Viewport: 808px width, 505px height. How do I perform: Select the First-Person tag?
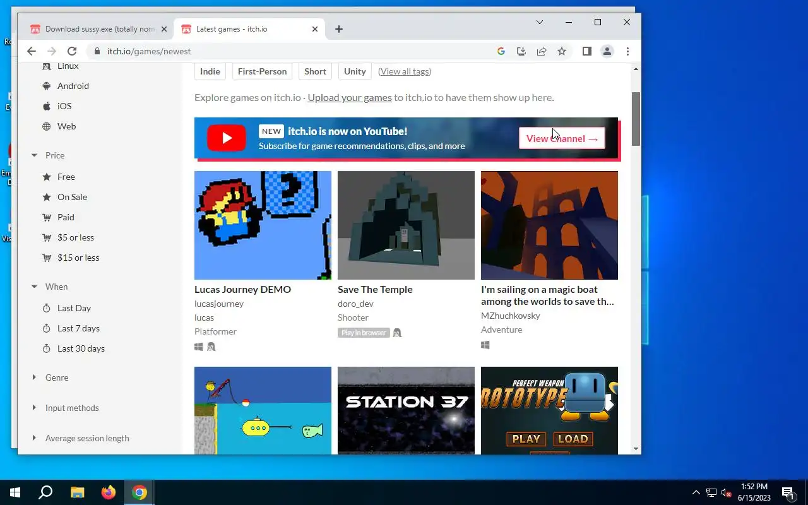[x=262, y=71]
